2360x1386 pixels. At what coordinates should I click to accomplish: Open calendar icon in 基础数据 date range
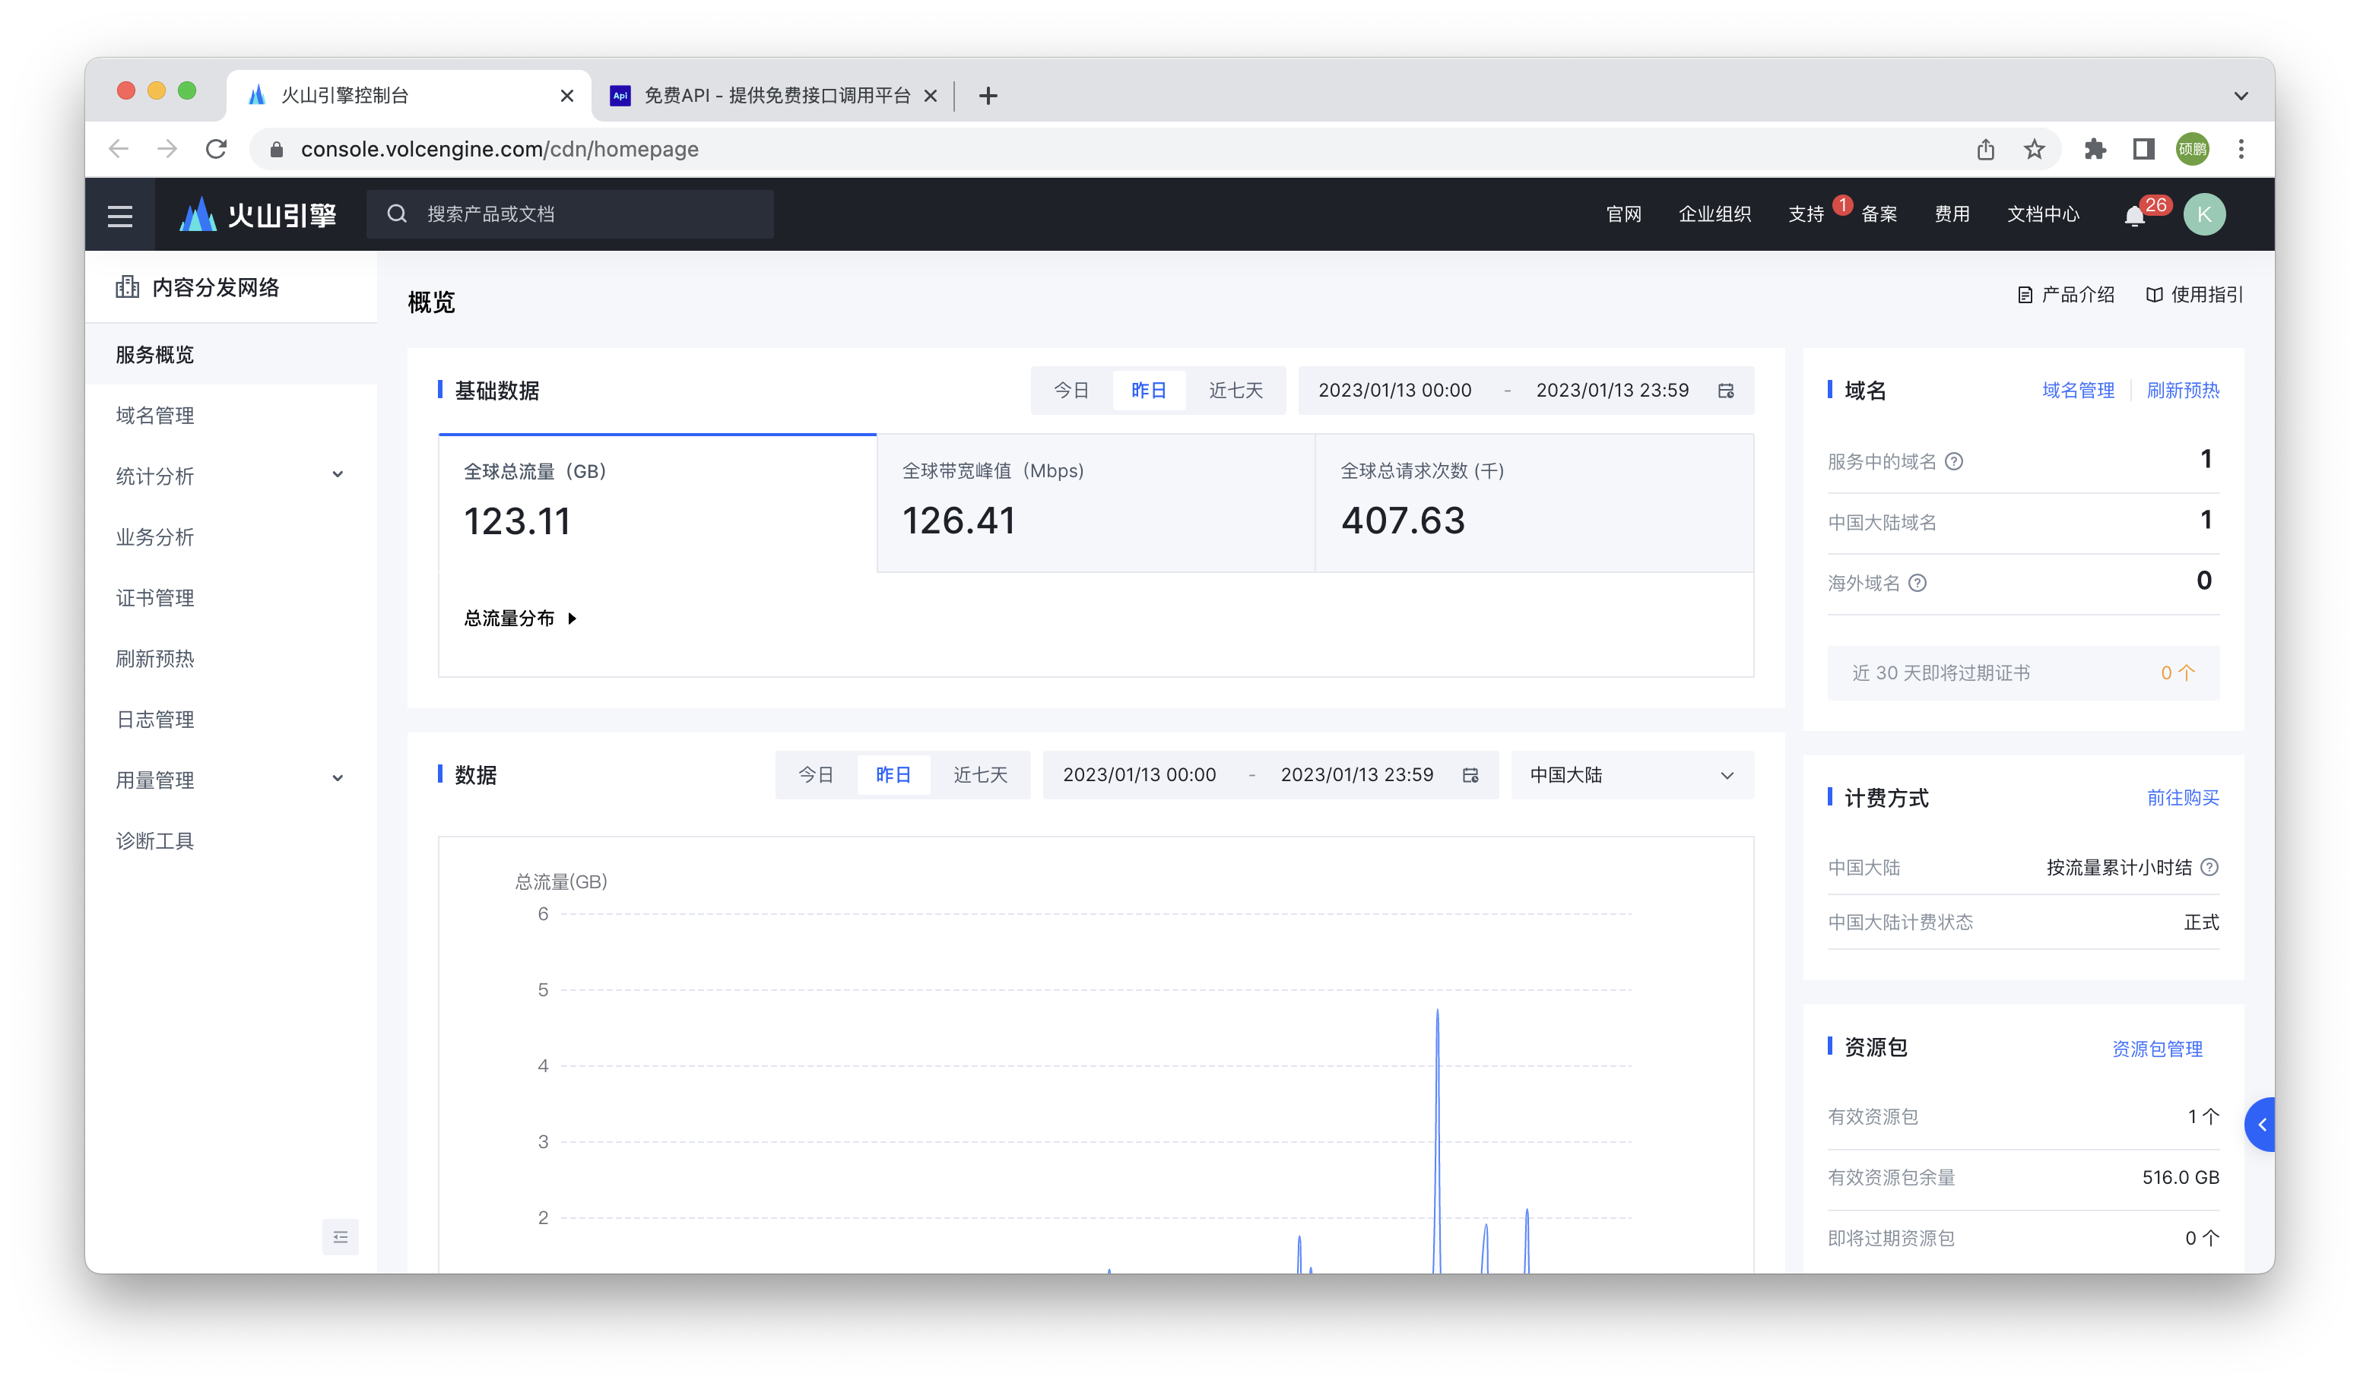coord(1726,391)
